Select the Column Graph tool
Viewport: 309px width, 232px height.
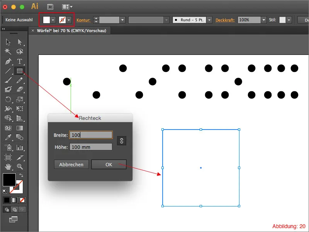tap(20, 147)
